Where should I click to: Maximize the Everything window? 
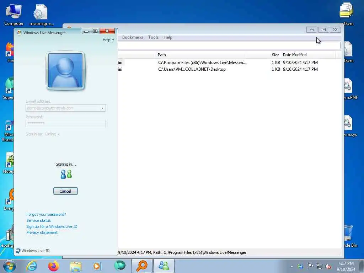[323, 30]
